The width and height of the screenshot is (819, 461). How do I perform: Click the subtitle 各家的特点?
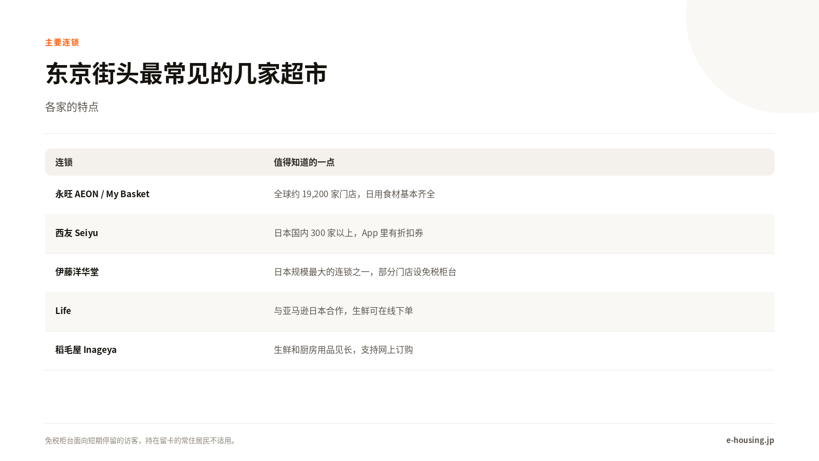[x=72, y=107]
